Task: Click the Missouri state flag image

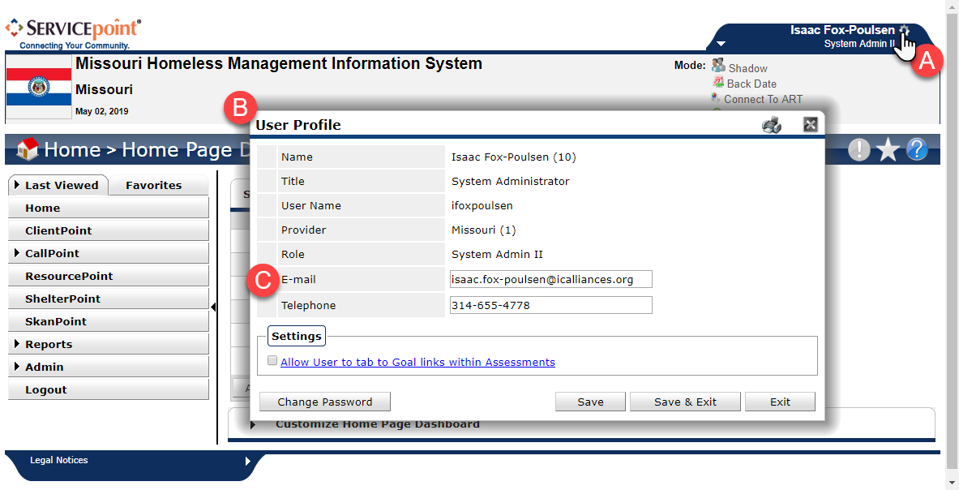Action: click(x=39, y=87)
